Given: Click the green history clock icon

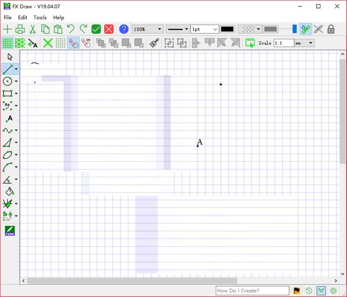Looking at the screenshot, I should pos(309,291).
